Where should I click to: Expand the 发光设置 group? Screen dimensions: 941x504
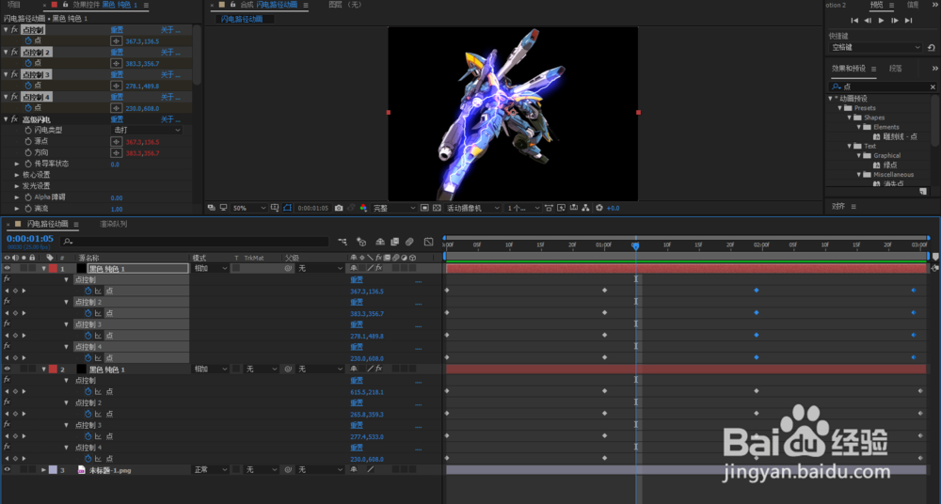17,186
